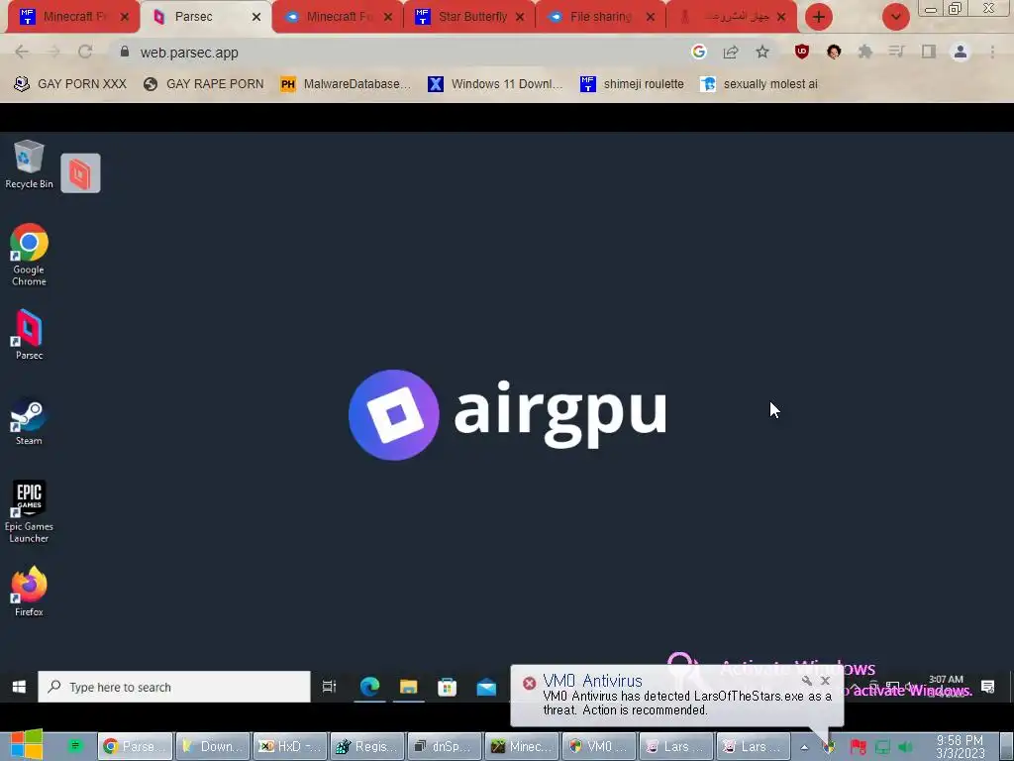This screenshot has width=1014, height=761.
Task: Open File Explorer from remote taskbar
Action: [408, 687]
